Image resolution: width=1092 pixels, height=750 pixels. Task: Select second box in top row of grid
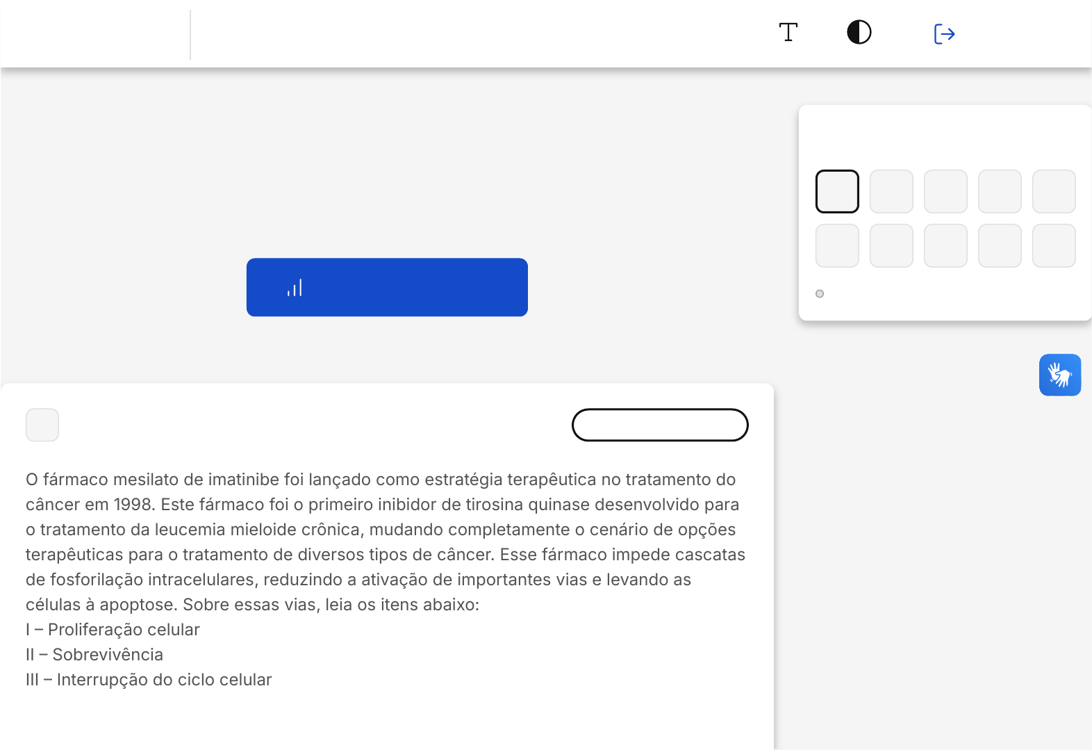click(891, 191)
